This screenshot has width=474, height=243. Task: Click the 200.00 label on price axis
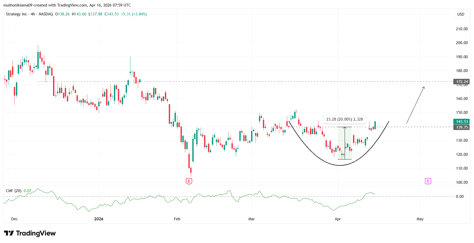pos(461,43)
